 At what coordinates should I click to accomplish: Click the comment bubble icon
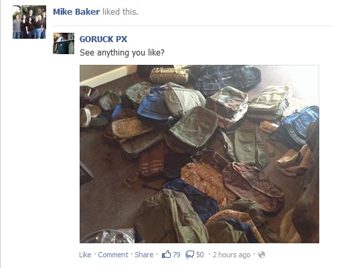[x=189, y=255]
